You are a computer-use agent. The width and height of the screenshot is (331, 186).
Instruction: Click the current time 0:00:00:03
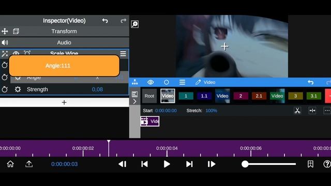click(64, 164)
